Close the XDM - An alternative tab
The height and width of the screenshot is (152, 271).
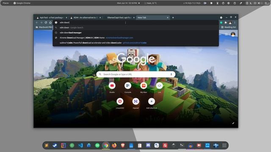click(x=100, y=18)
